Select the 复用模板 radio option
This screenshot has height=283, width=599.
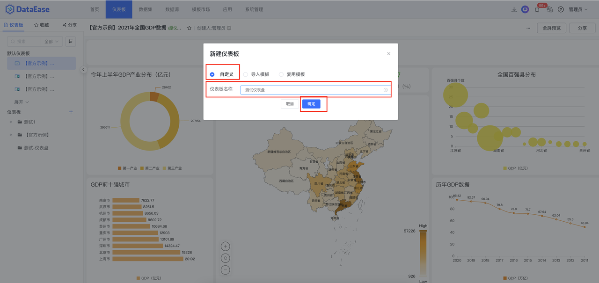(x=280, y=74)
